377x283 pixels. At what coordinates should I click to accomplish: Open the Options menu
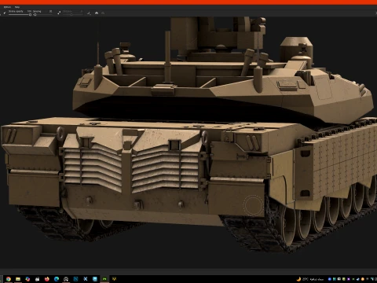point(7,7)
